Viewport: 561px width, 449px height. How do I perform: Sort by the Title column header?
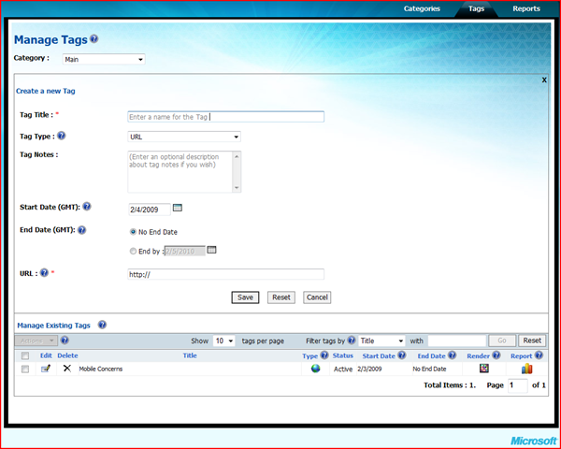pyautogui.click(x=190, y=355)
